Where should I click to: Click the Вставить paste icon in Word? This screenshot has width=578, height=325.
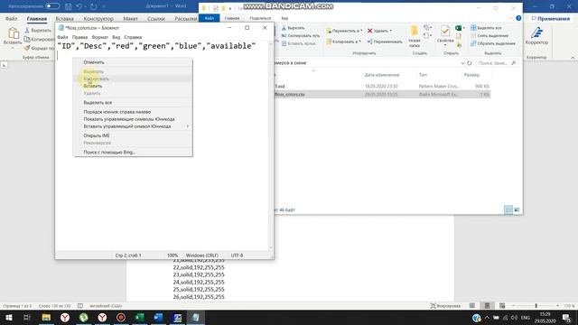tap(13, 33)
